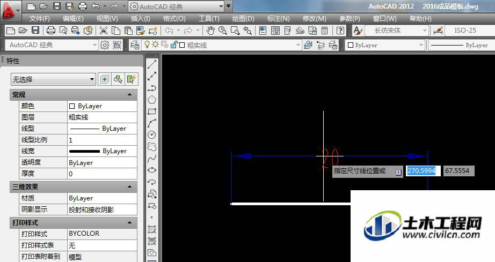
Task: Select the Ellipse tool
Action: 152,170
